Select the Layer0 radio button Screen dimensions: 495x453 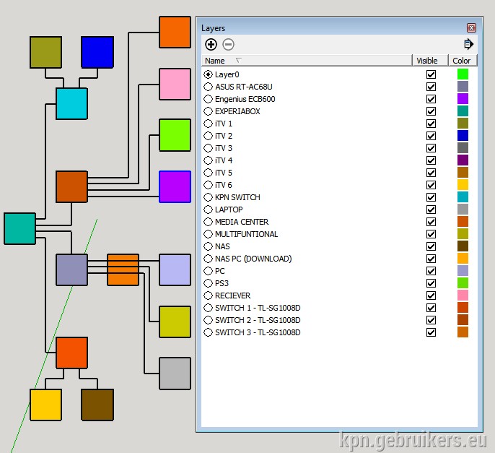(x=208, y=74)
